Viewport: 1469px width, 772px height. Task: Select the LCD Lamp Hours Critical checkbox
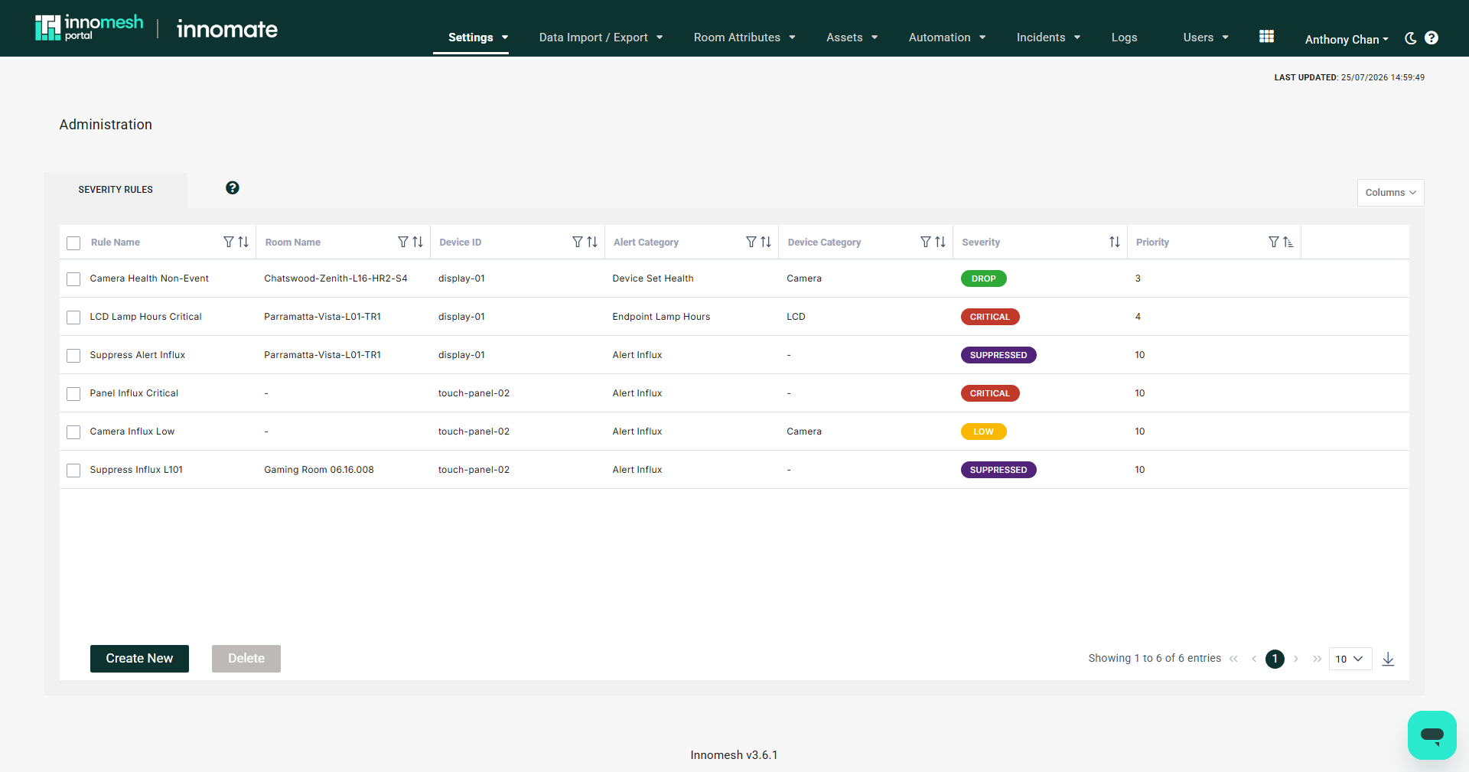(x=73, y=318)
